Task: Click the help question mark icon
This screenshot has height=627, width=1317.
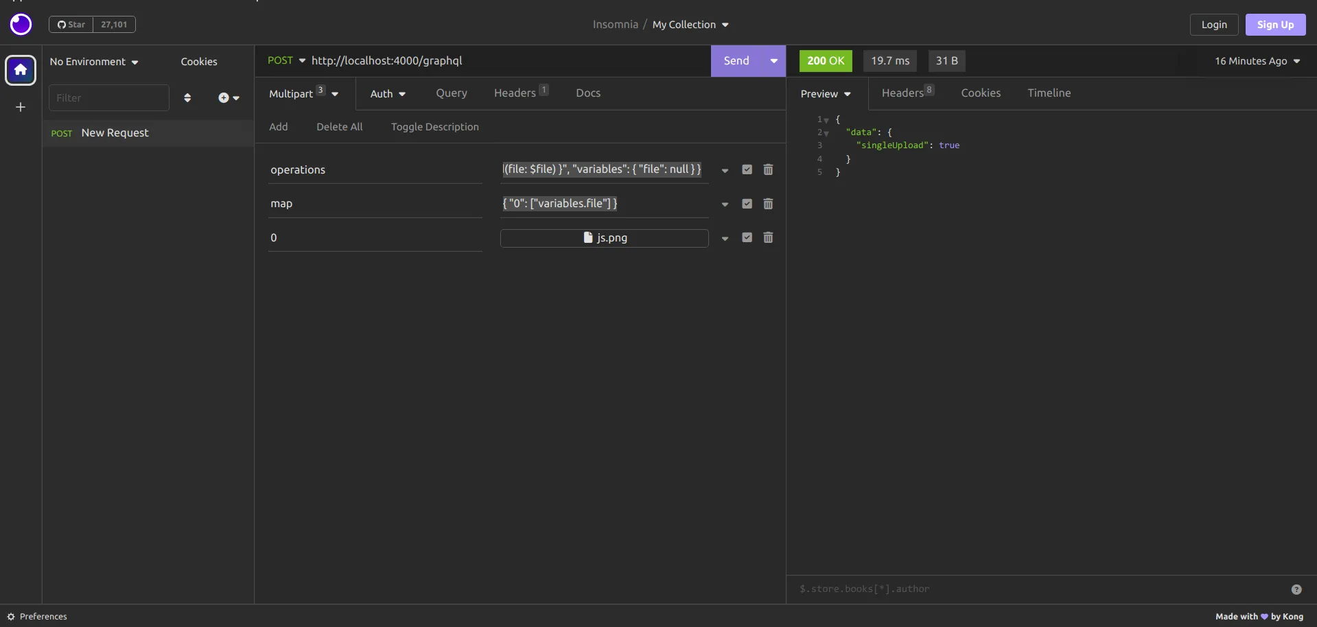Action: click(x=1296, y=589)
